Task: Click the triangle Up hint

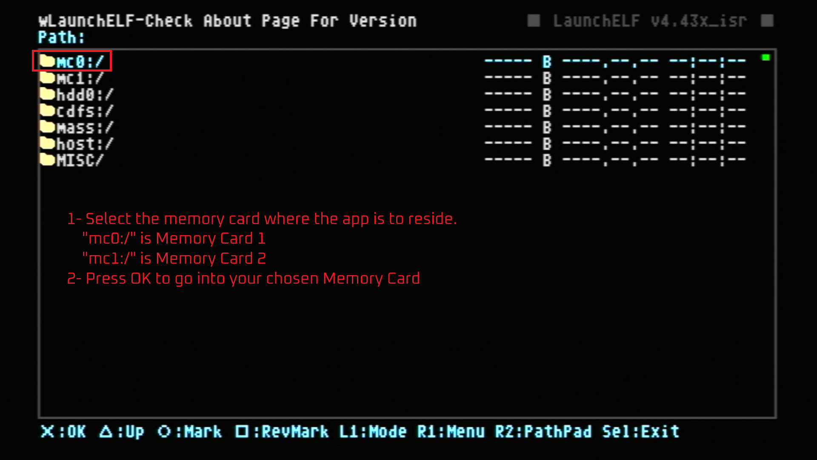Action: pyautogui.click(x=122, y=432)
